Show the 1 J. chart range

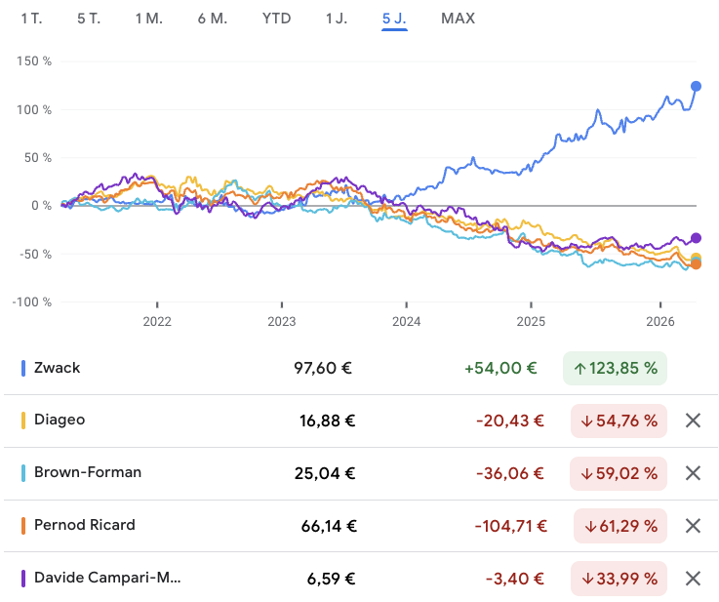coord(337,19)
